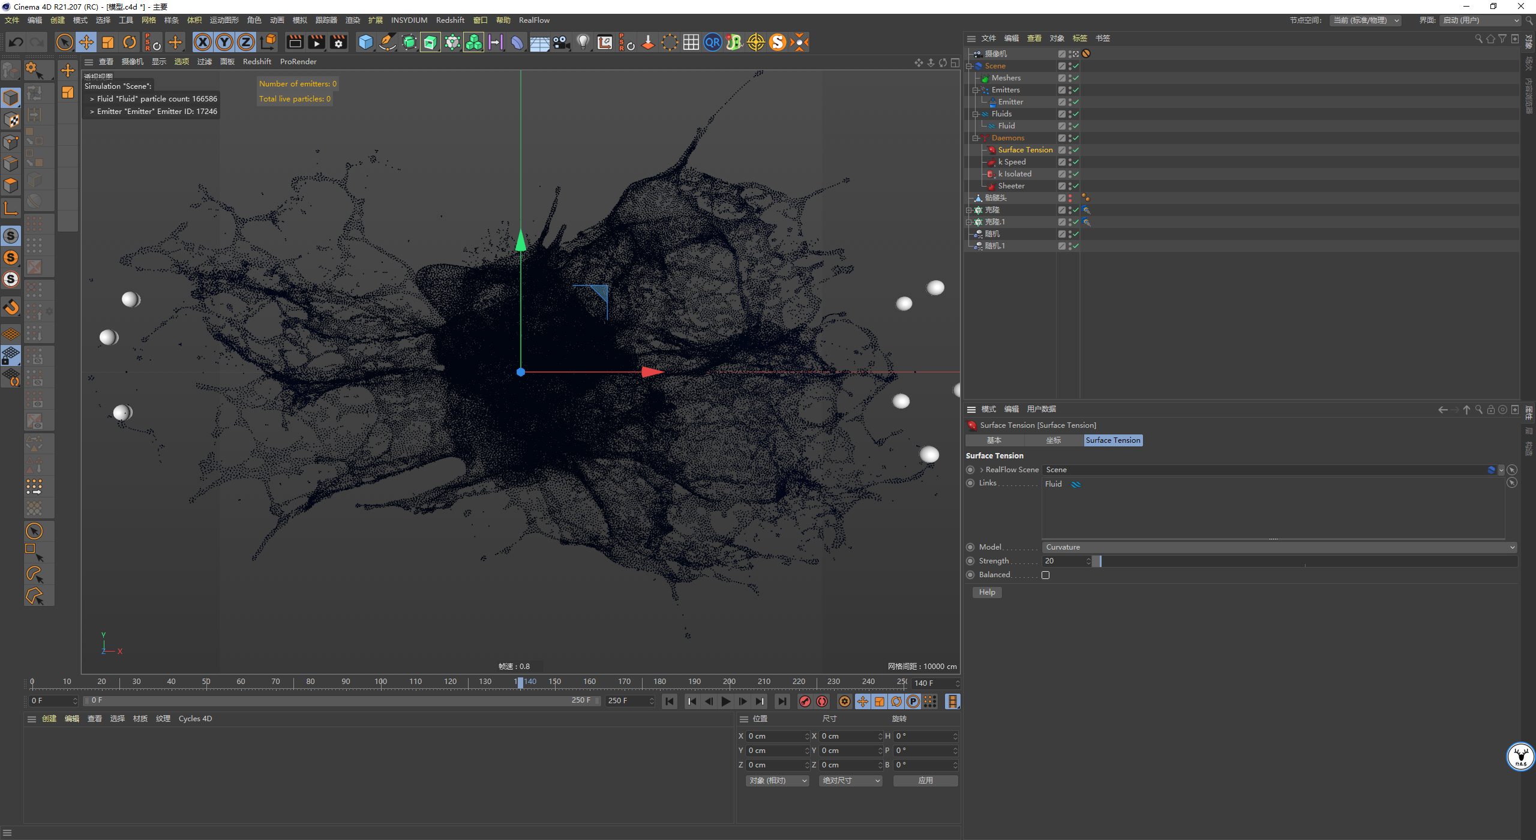Collapse the Emitters group
1536x840 pixels.
click(975, 90)
